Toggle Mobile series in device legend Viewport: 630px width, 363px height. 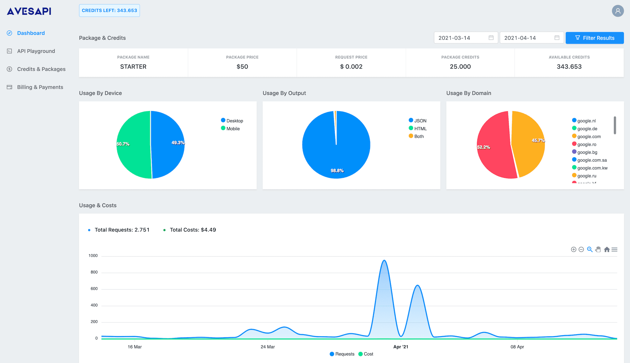(230, 129)
